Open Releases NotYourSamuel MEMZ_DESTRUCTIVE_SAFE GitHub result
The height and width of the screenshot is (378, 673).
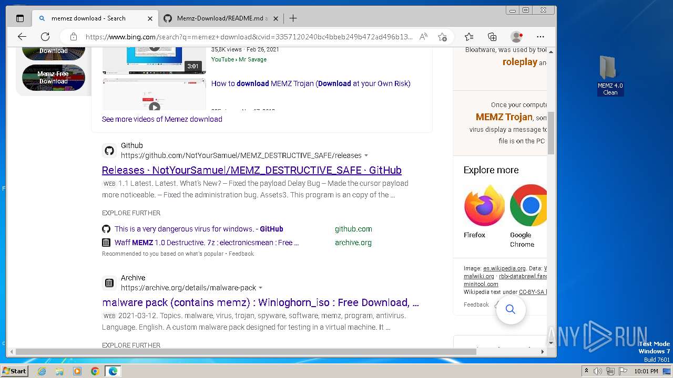coord(252,170)
